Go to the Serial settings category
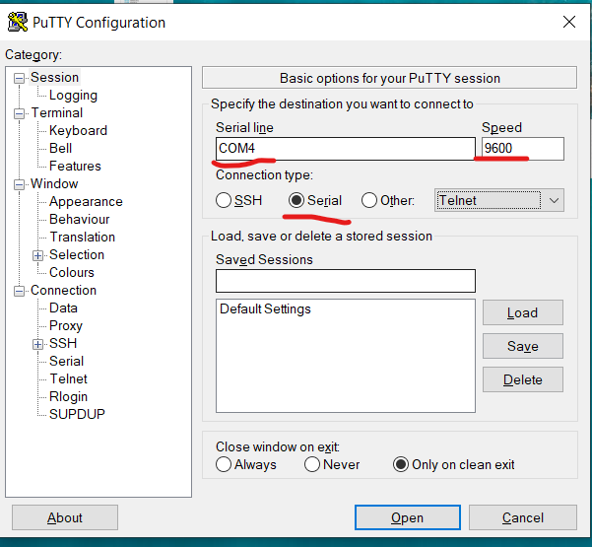This screenshot has height=547, width=592. [66, 361]
